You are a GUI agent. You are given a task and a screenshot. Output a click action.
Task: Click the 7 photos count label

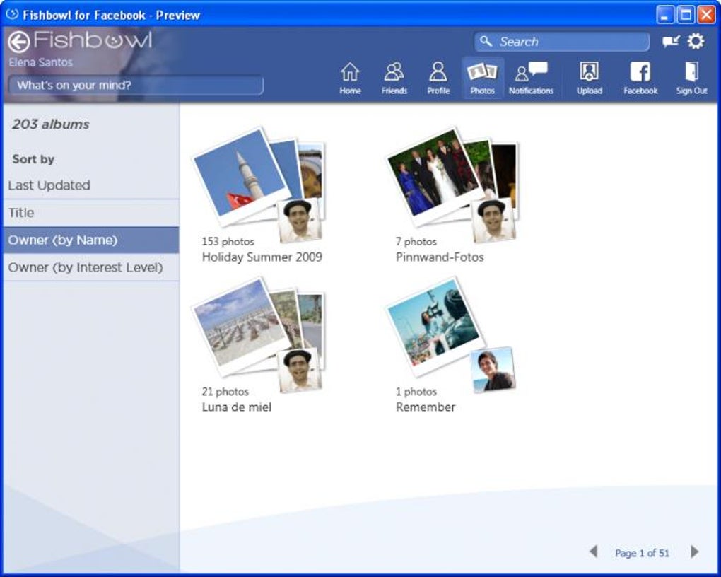(x=416, y=242)
